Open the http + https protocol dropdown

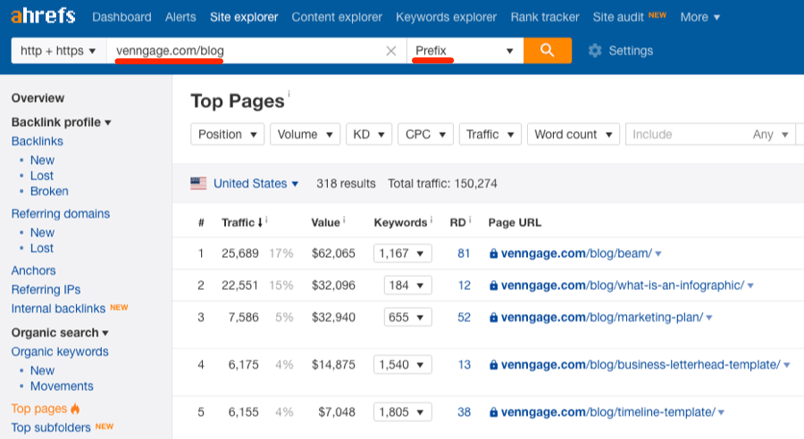point(57,51)
